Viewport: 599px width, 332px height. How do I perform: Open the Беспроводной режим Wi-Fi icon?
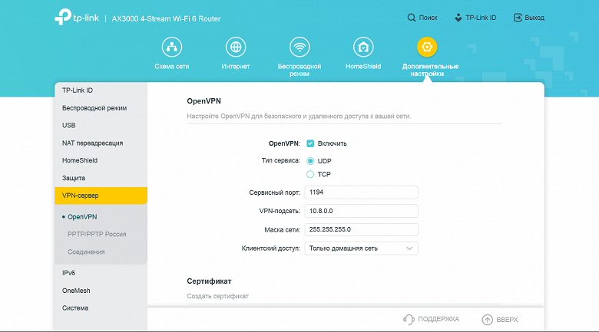299,47
